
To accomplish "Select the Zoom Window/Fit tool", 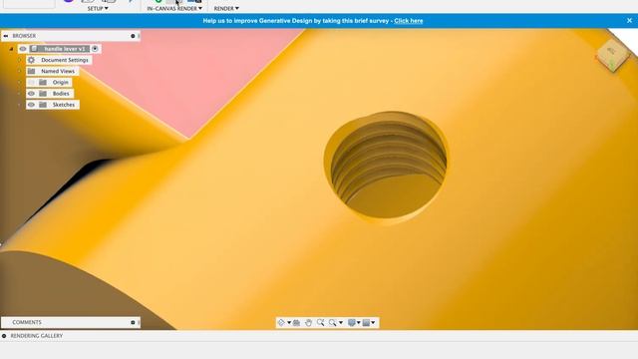I will (x=333, y=323).
